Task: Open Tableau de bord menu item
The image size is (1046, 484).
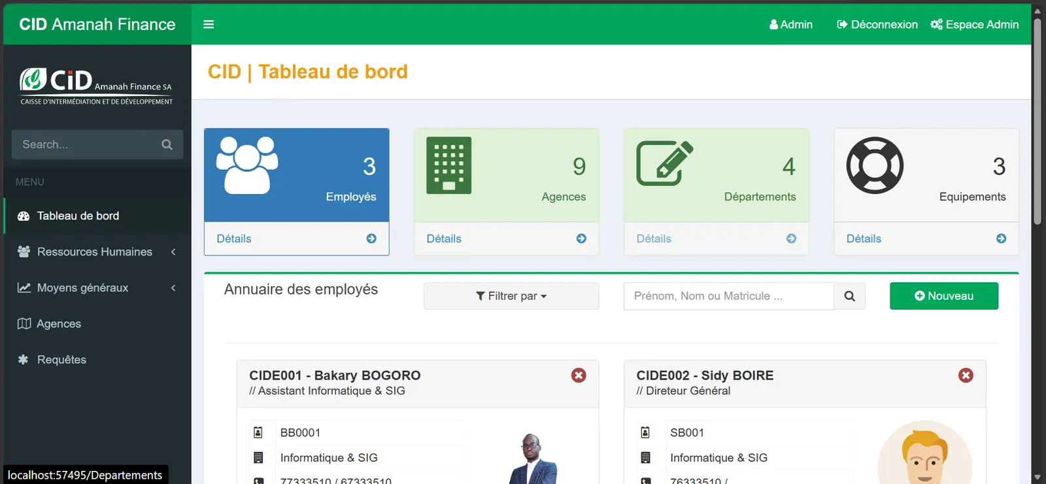Action: [97, 216]
